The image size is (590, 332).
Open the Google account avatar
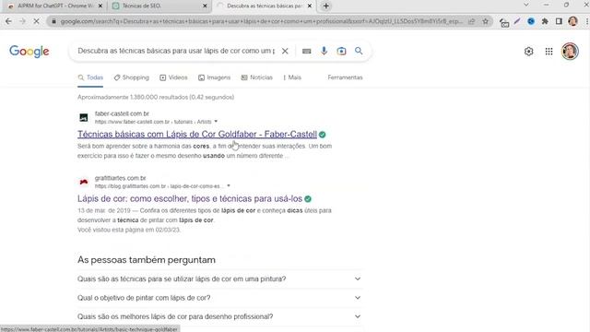570,51
